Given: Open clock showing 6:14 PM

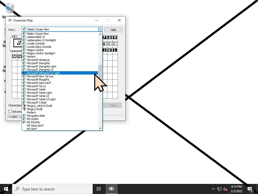Looking at the screenshot, I should click(236, 189).
